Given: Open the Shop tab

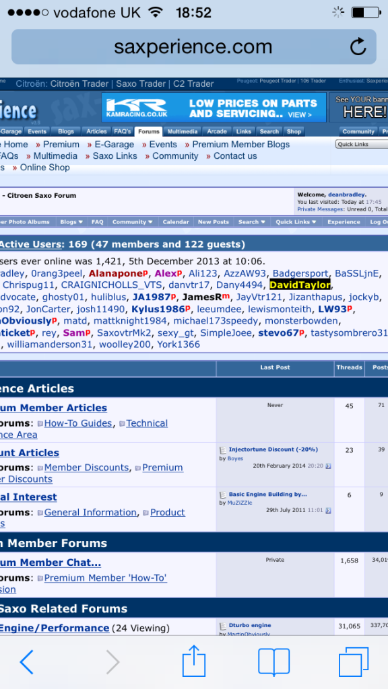Looking at the screenshot, I should (294, 131).
